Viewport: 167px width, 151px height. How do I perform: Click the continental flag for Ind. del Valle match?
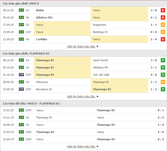pos(21,75)
